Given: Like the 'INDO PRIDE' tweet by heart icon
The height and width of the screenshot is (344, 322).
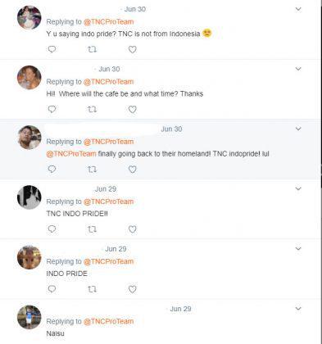Looking at the screenshot, I should point(133,289).
